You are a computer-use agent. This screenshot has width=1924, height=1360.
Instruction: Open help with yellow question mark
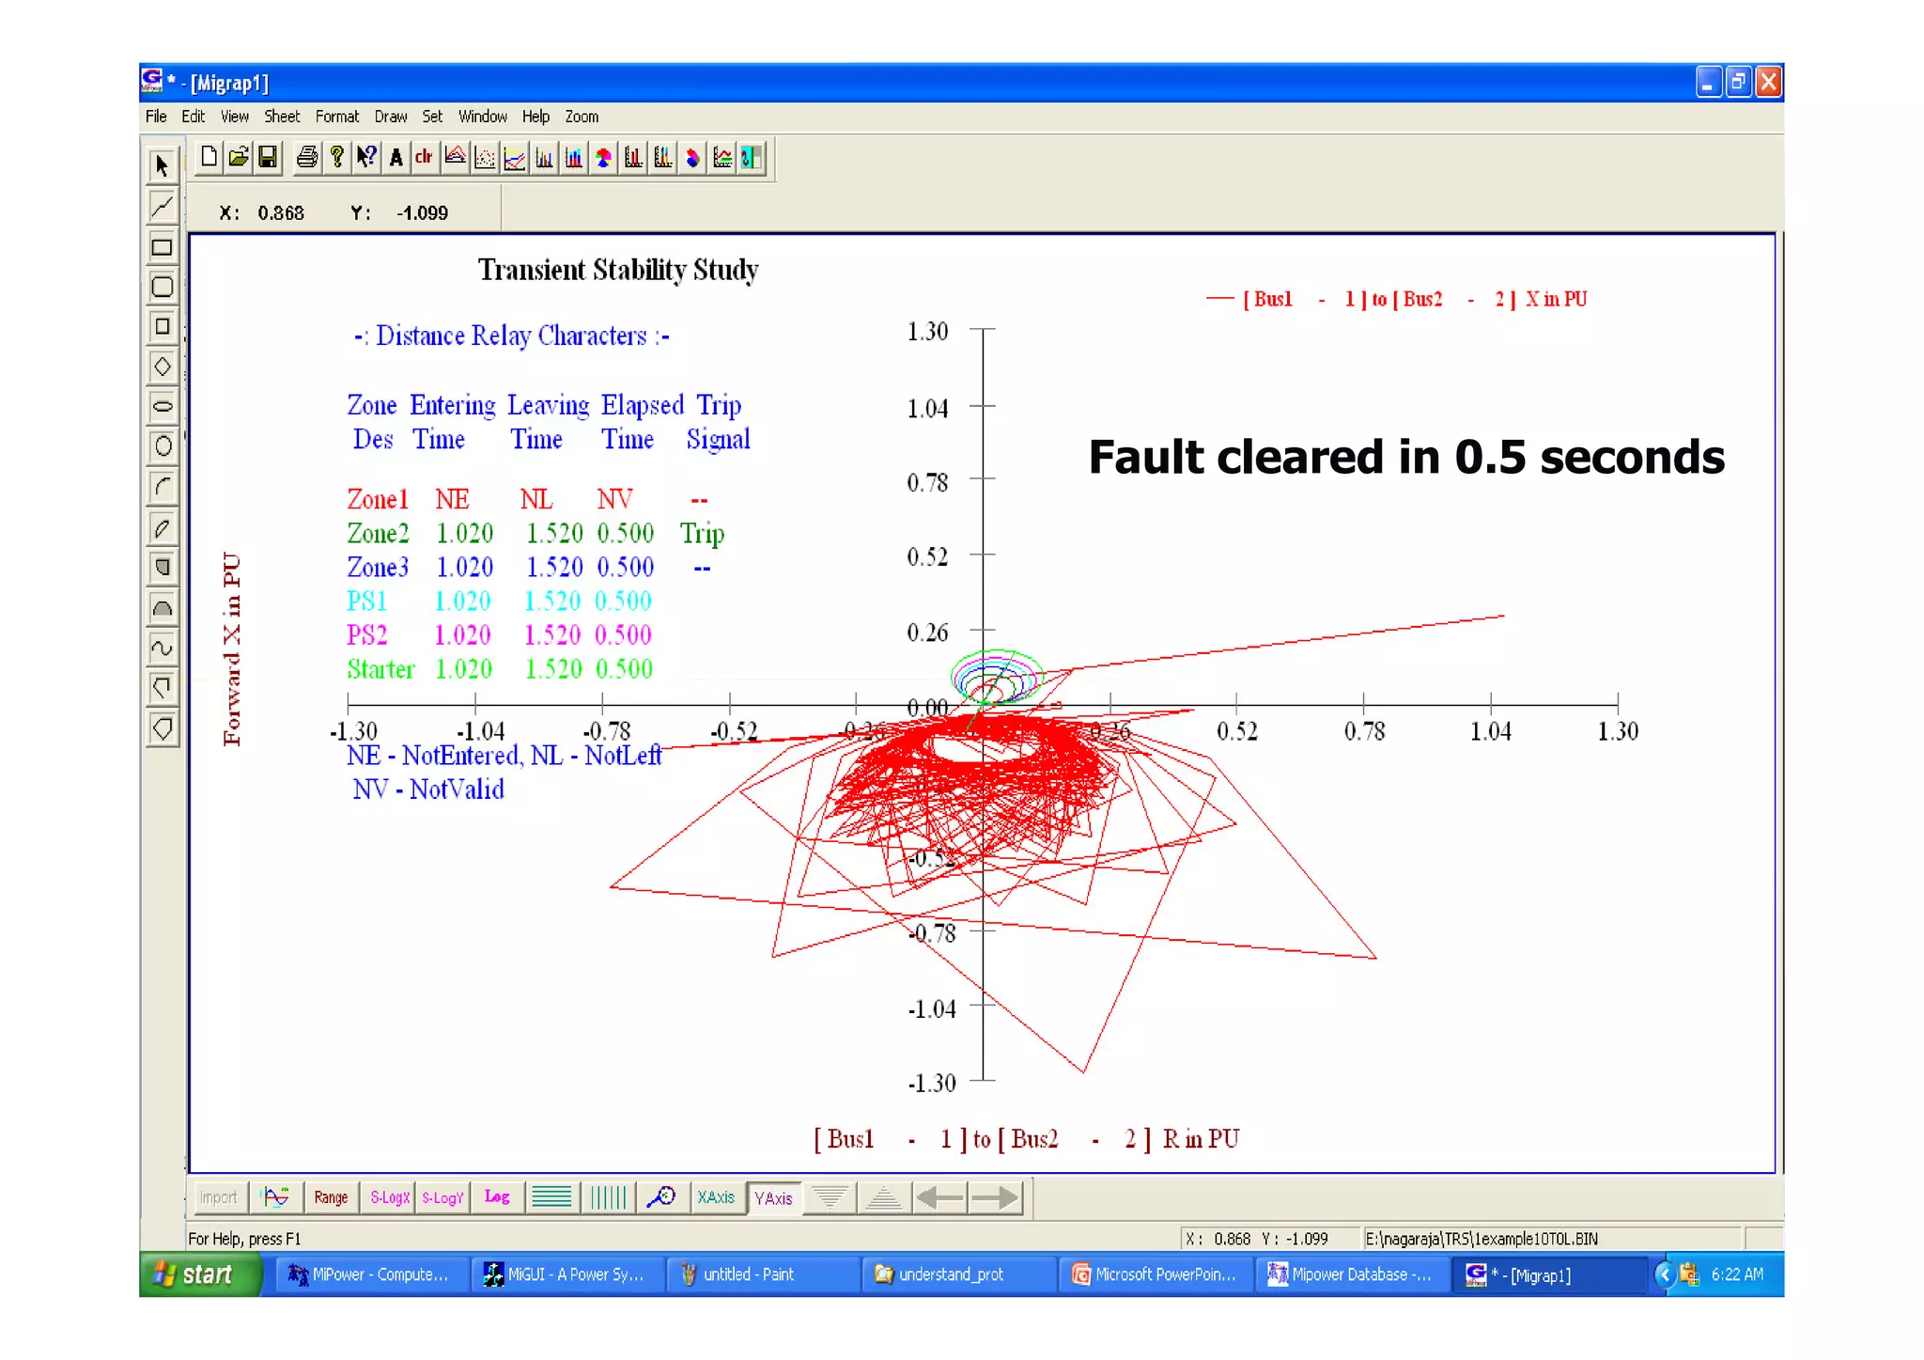click(x=336, y=157)
